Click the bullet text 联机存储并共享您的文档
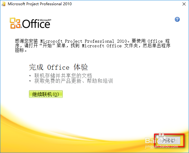 [63, 76]
